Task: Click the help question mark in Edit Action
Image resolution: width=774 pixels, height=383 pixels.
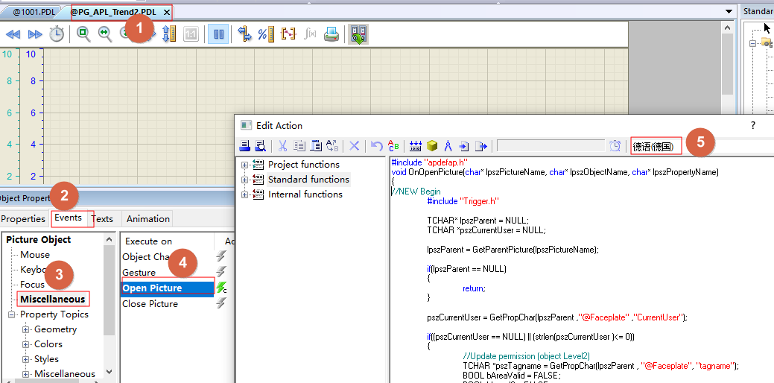Action: coord(752,125)
